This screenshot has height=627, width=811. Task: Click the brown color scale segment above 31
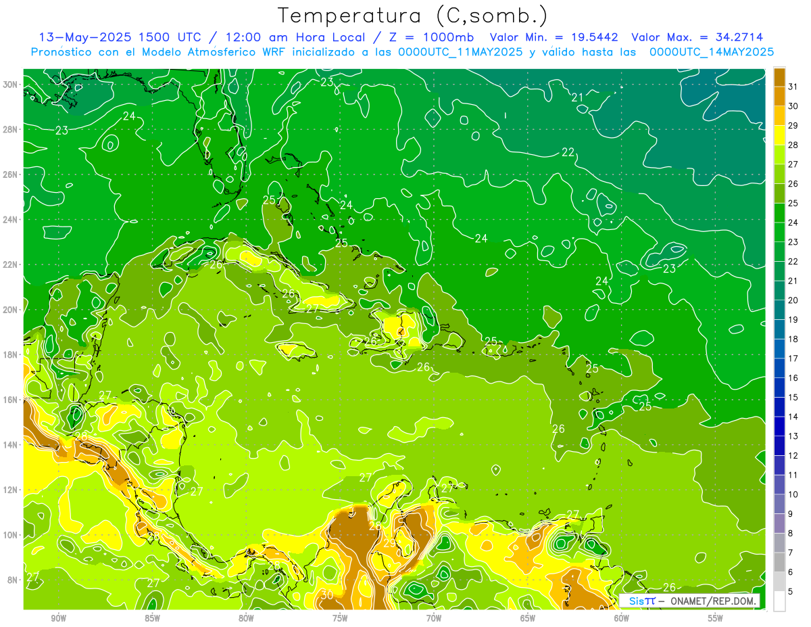click(x=779, y=77)
